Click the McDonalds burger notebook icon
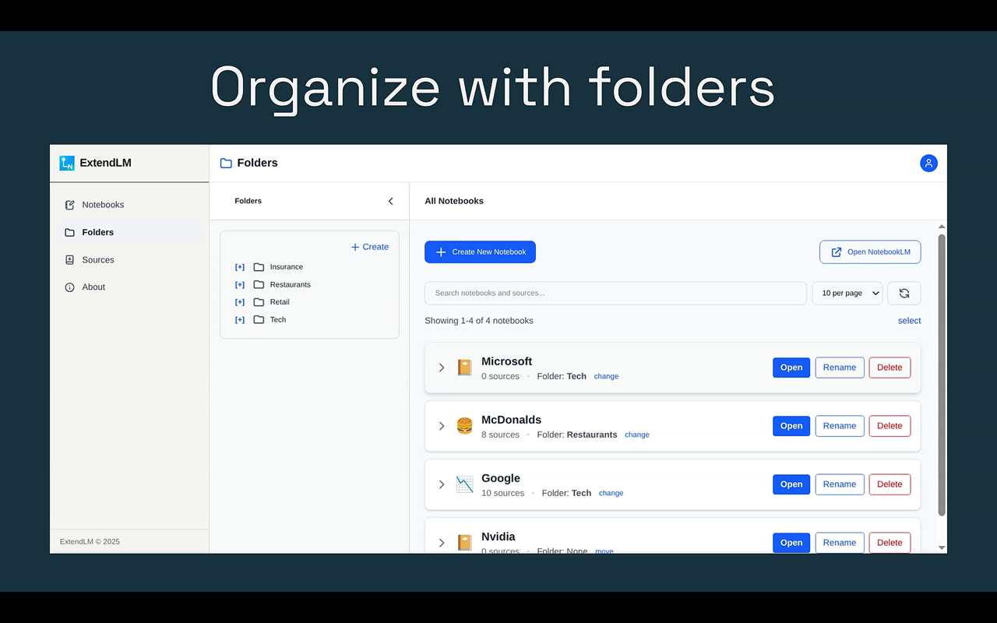 click(x=464, y=426)
